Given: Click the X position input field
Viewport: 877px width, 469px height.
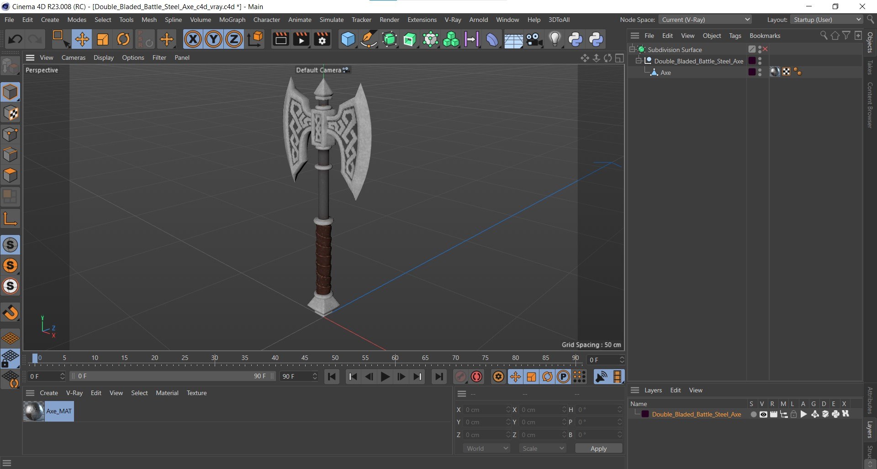Looking at the screenshot, I should (x=486, y=410).
